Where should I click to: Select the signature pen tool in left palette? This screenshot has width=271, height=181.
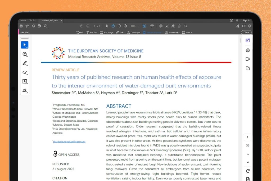(25, 91)
